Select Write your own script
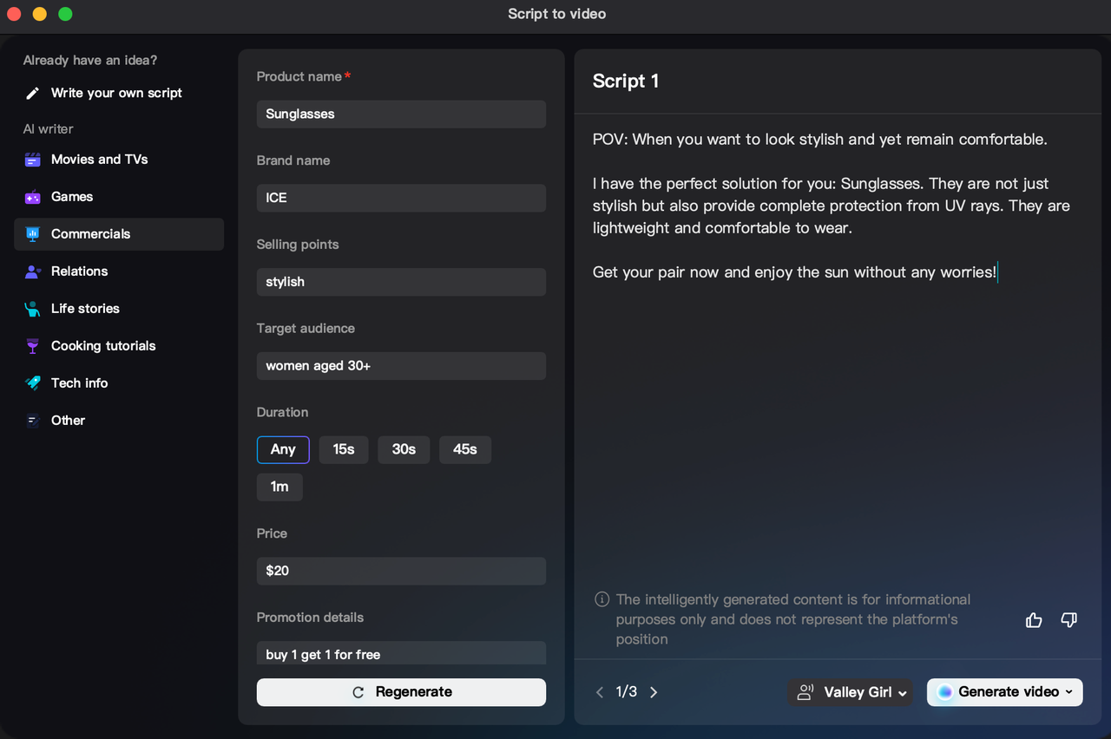This screenshot has width=1111, height=739. point(116,93)
